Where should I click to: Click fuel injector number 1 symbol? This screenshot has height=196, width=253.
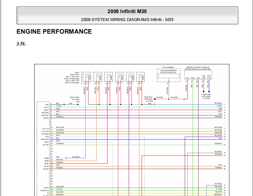[x=108, y=77]
